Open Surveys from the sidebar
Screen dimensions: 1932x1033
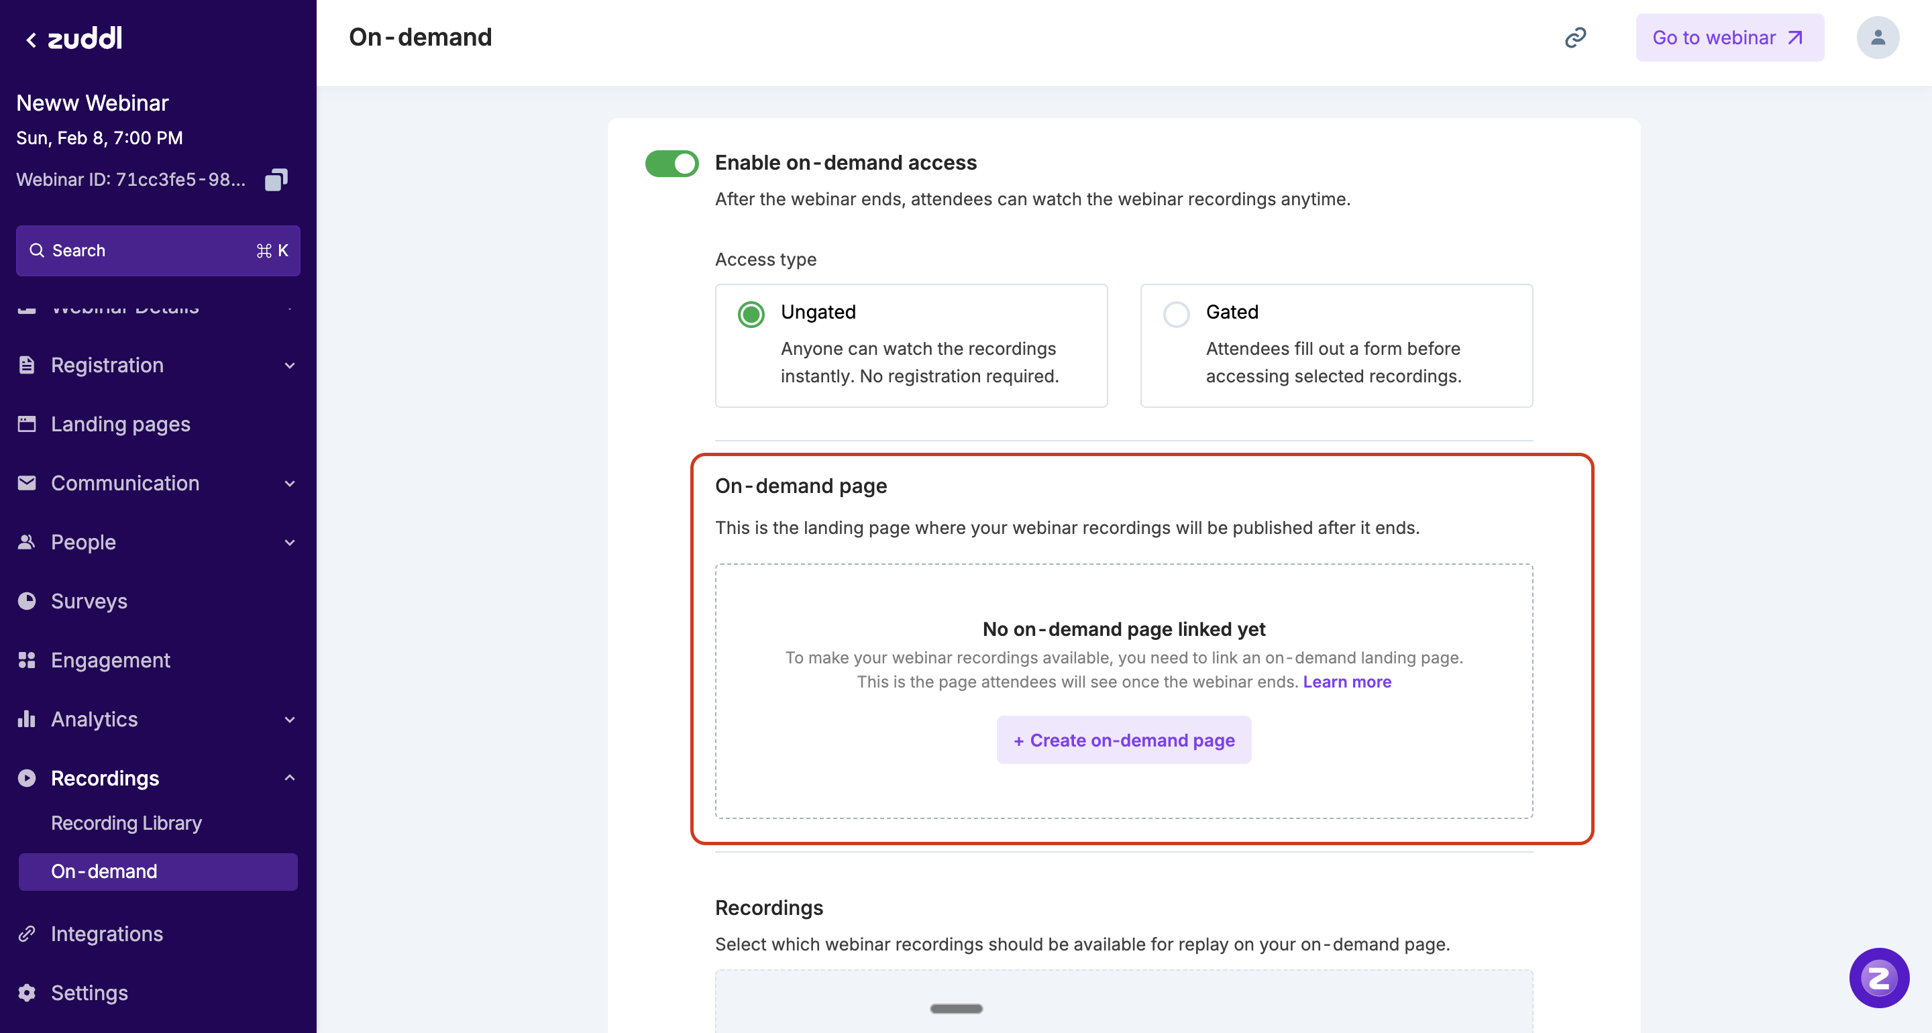coord(89,601)
